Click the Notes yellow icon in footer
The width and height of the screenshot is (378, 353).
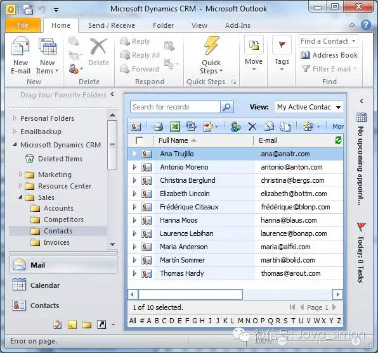(72, 325)
